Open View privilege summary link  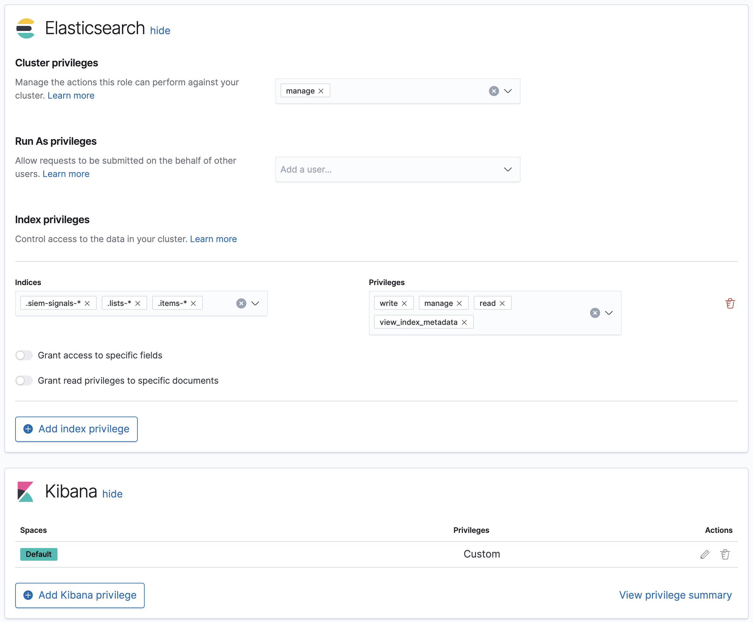[675, 595]
